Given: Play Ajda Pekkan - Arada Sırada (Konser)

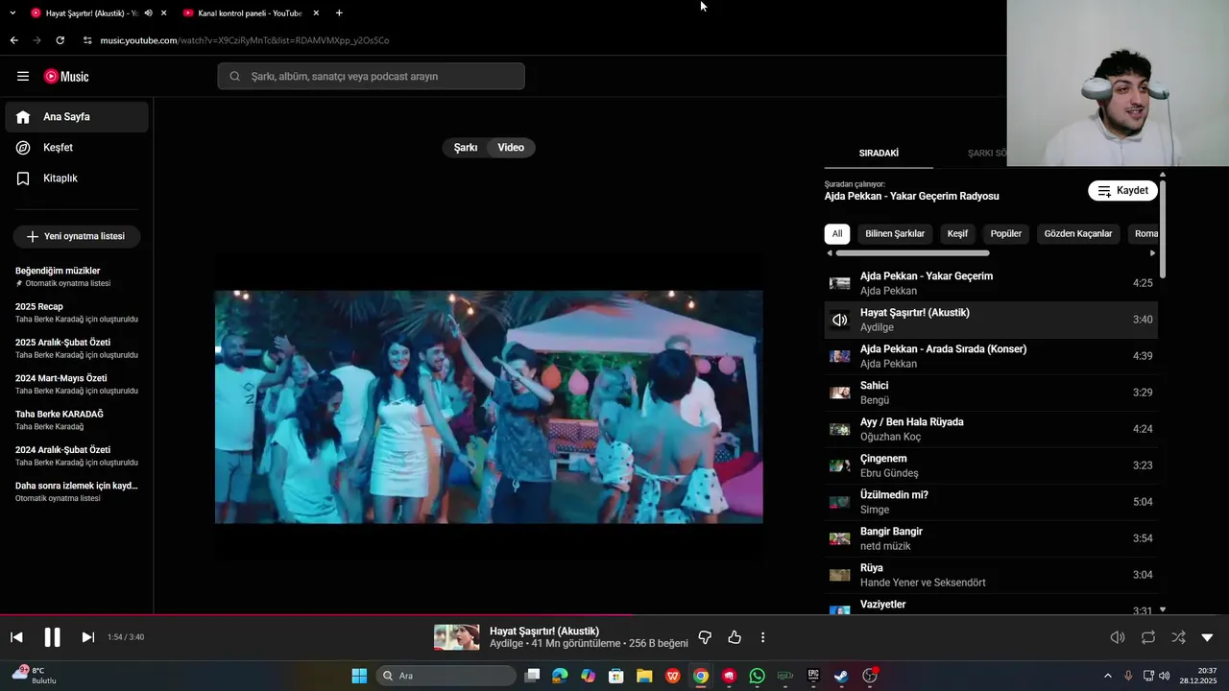Looking at the screenshot, I should pyautogui.click(x=991, y=356).
